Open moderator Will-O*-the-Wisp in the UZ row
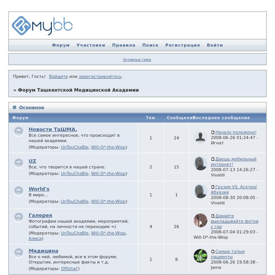This screenshot has height=275, width=275. tap(108, 173)
